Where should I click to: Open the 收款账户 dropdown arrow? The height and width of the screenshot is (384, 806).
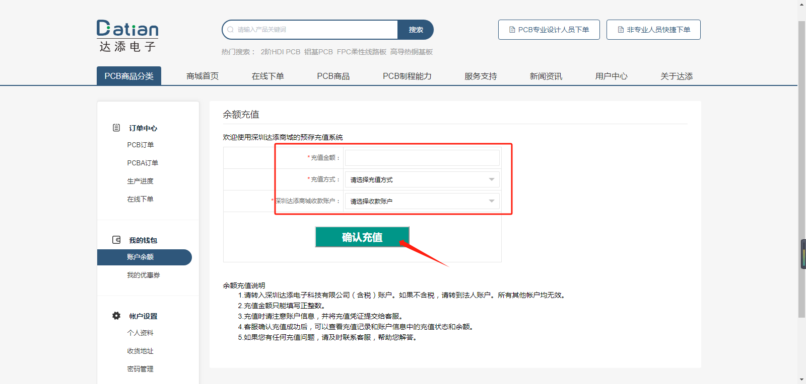[x=492, y=201]
